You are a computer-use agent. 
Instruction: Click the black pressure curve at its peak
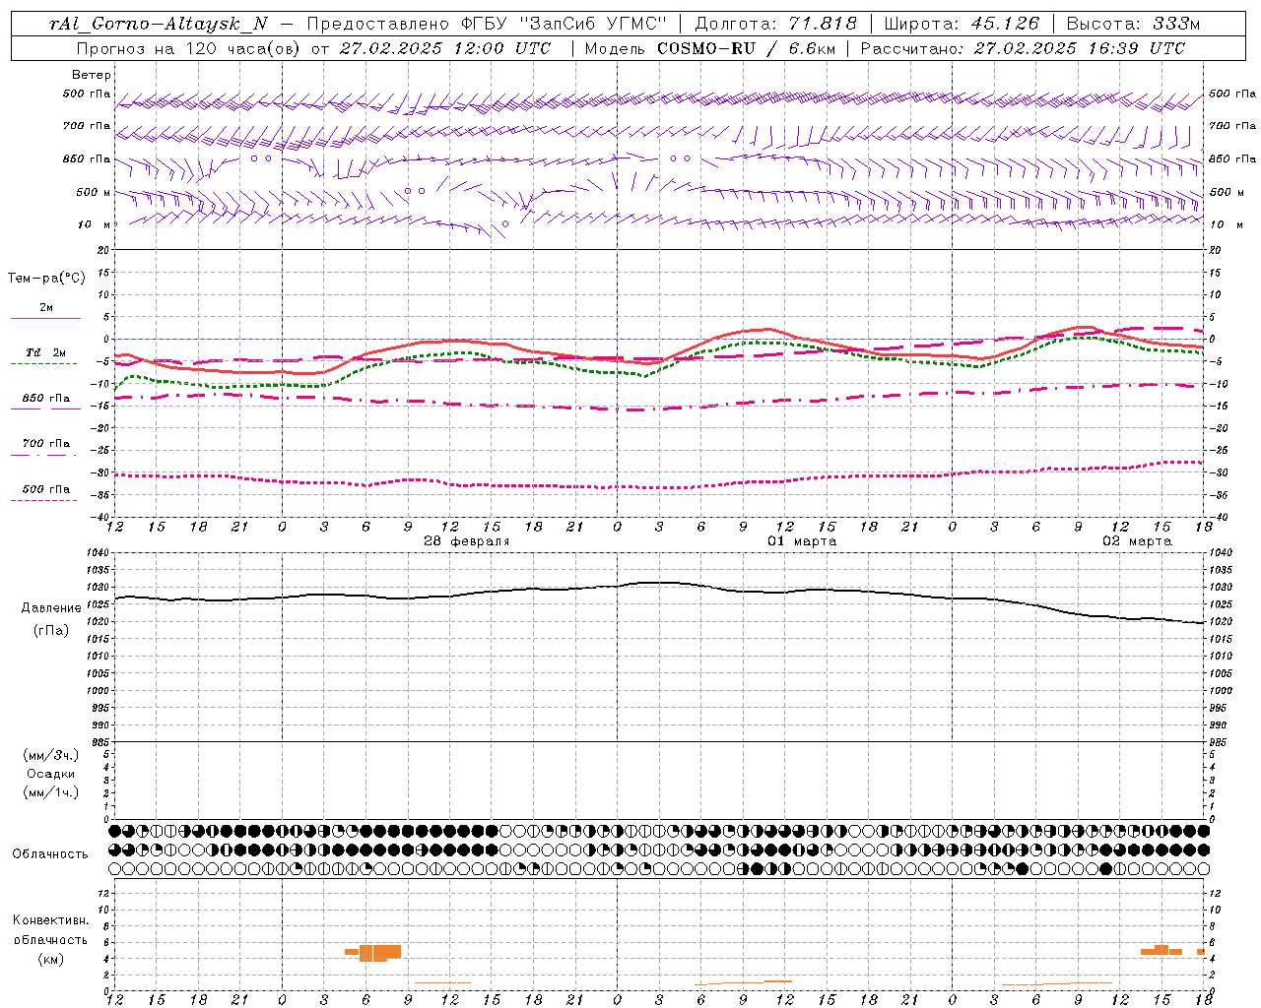pos(660,583)
